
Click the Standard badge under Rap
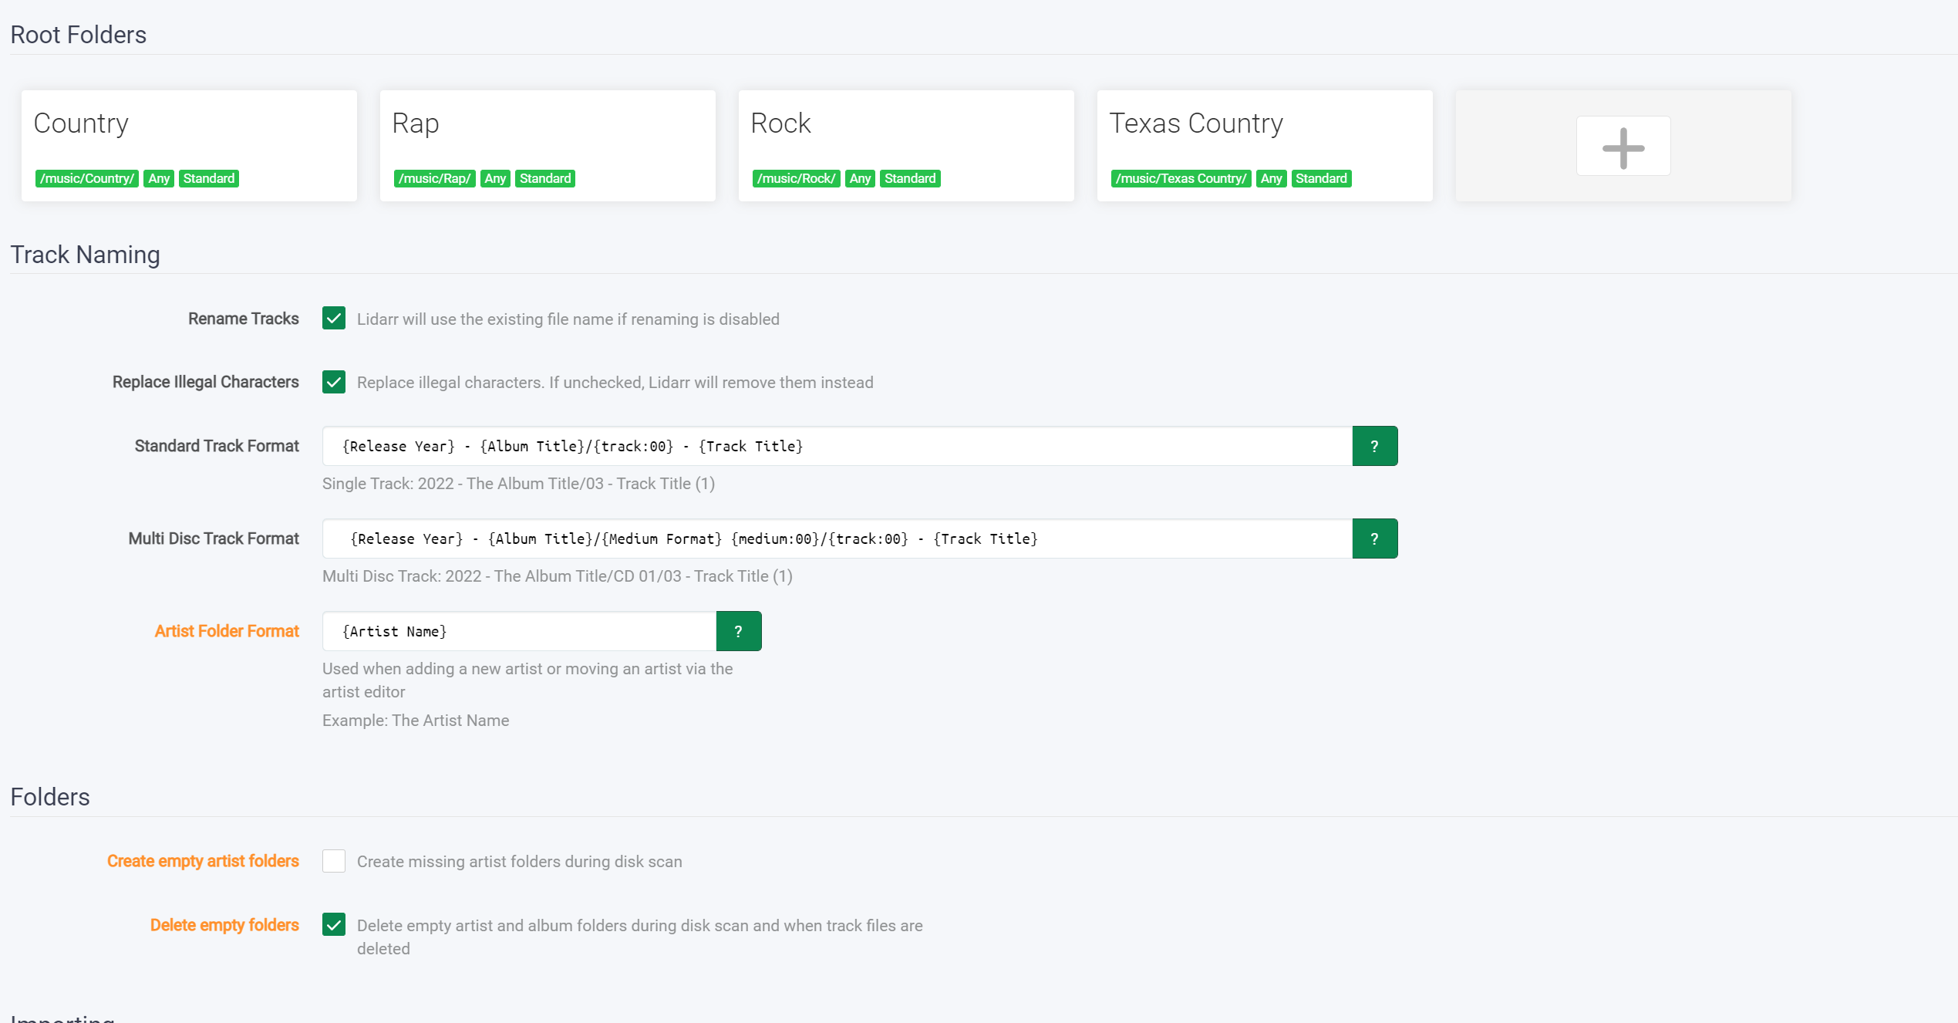[x=545, y=178]
